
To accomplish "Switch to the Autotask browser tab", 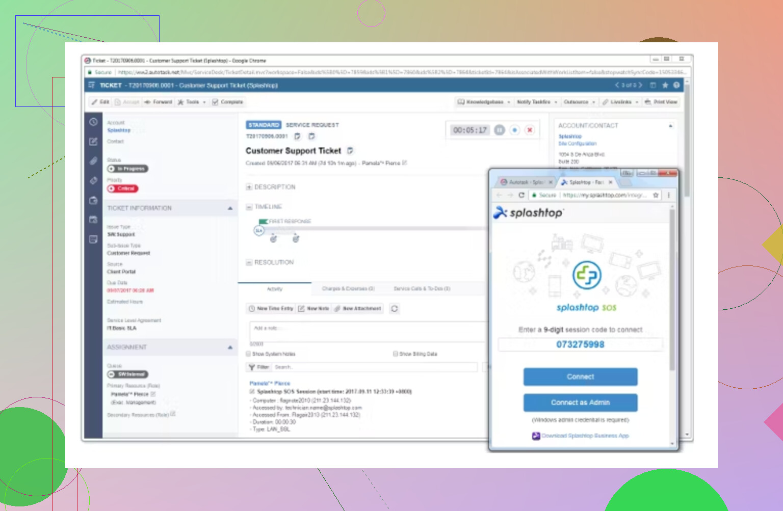I will pyautogui.click(x=523, y=182).
